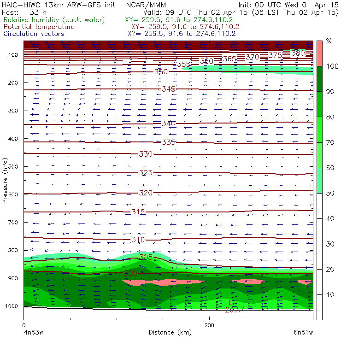The width and height of the screenshot is (341, 341).
Task: Click the red 'Potential temperature' legend label
Action: pos(39,27)
